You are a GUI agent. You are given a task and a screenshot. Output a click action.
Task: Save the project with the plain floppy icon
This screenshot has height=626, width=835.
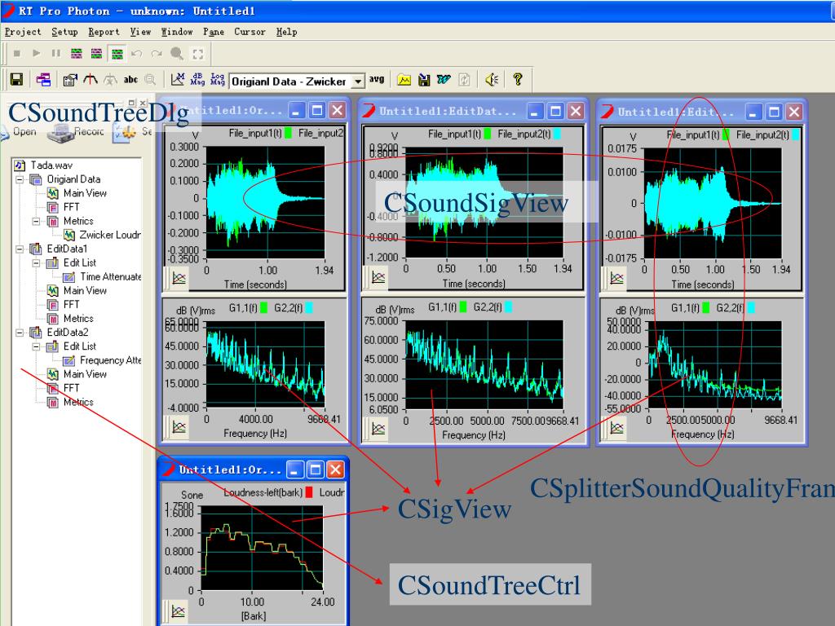tap(16, 80)
